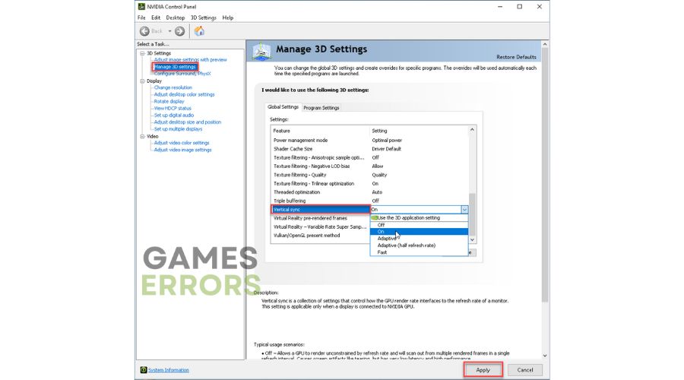Select Texture filtering - Quality row
This screenshot has height=380, width=684.
369,175
